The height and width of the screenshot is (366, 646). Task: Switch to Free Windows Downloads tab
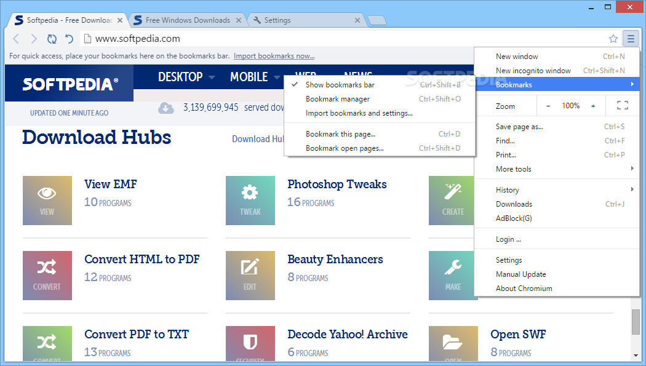[188, 20]
